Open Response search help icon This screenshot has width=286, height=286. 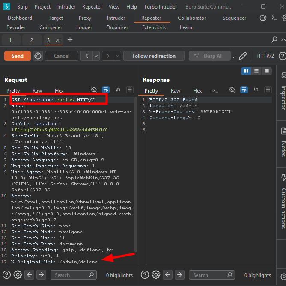(145, 275)
